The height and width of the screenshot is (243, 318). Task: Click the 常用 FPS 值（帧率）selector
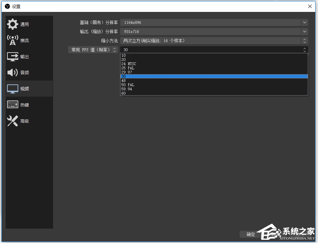pos(91,50)
